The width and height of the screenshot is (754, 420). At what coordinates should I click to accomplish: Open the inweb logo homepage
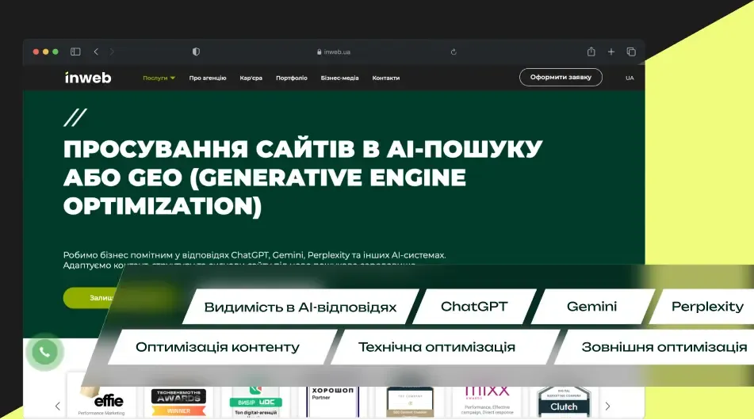[88, 78]
